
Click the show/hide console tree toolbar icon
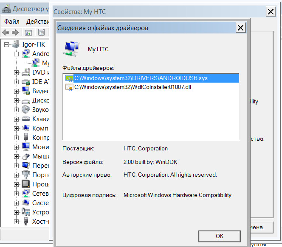(28, 33)
